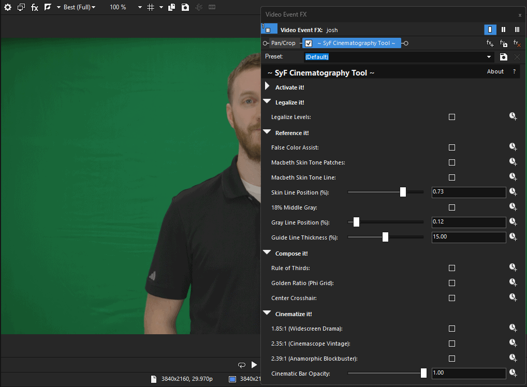Viewport: 527px width, 387px height.
Task: Click the plug-in help question mark button
Action: click(513, 71)
